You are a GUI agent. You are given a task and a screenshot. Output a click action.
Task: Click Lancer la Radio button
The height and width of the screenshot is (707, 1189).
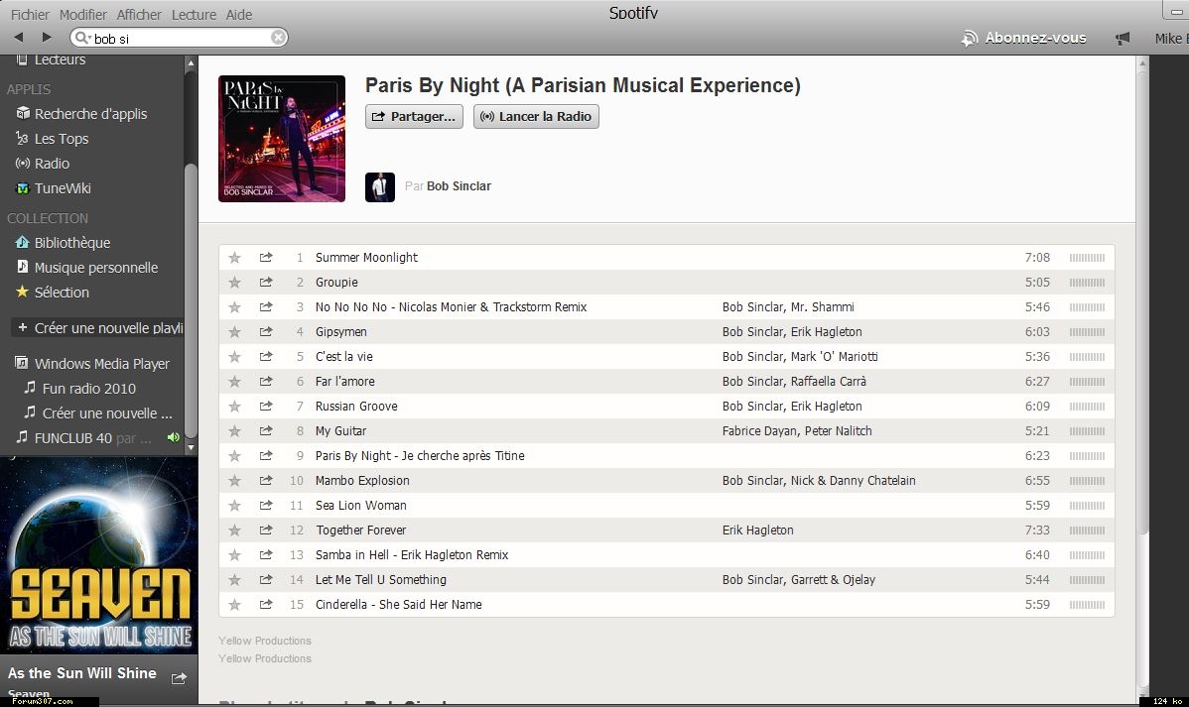[536, 117]
